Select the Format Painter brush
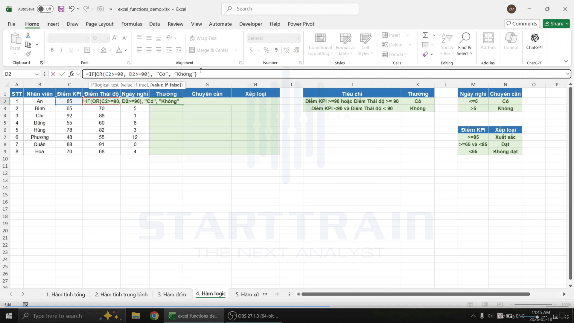574x323 pixels. point(28,54)
